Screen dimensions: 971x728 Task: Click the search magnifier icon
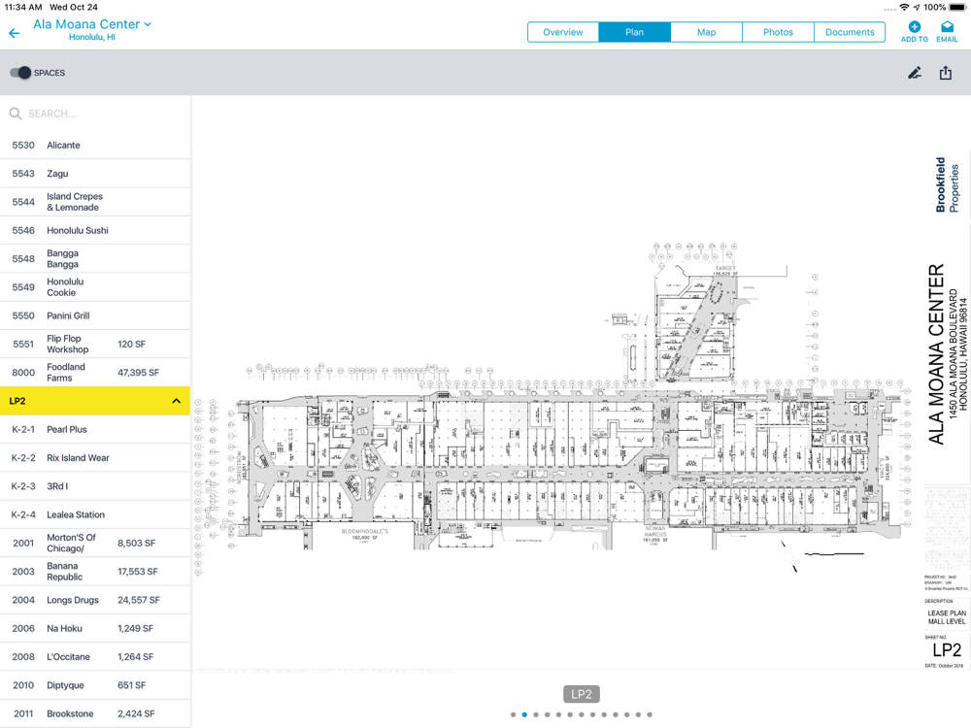[x=16, y=114]
